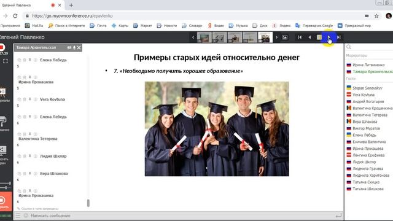
Task: Open the Новости bookmark
Action: [166, 26]
